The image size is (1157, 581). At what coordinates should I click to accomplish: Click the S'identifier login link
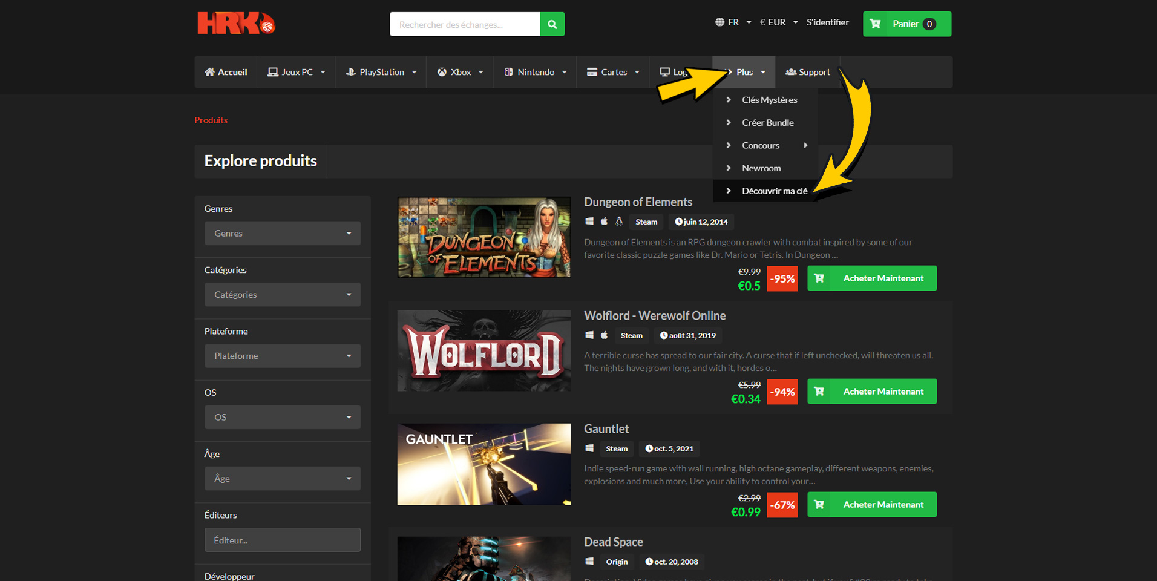click(827, 22)
